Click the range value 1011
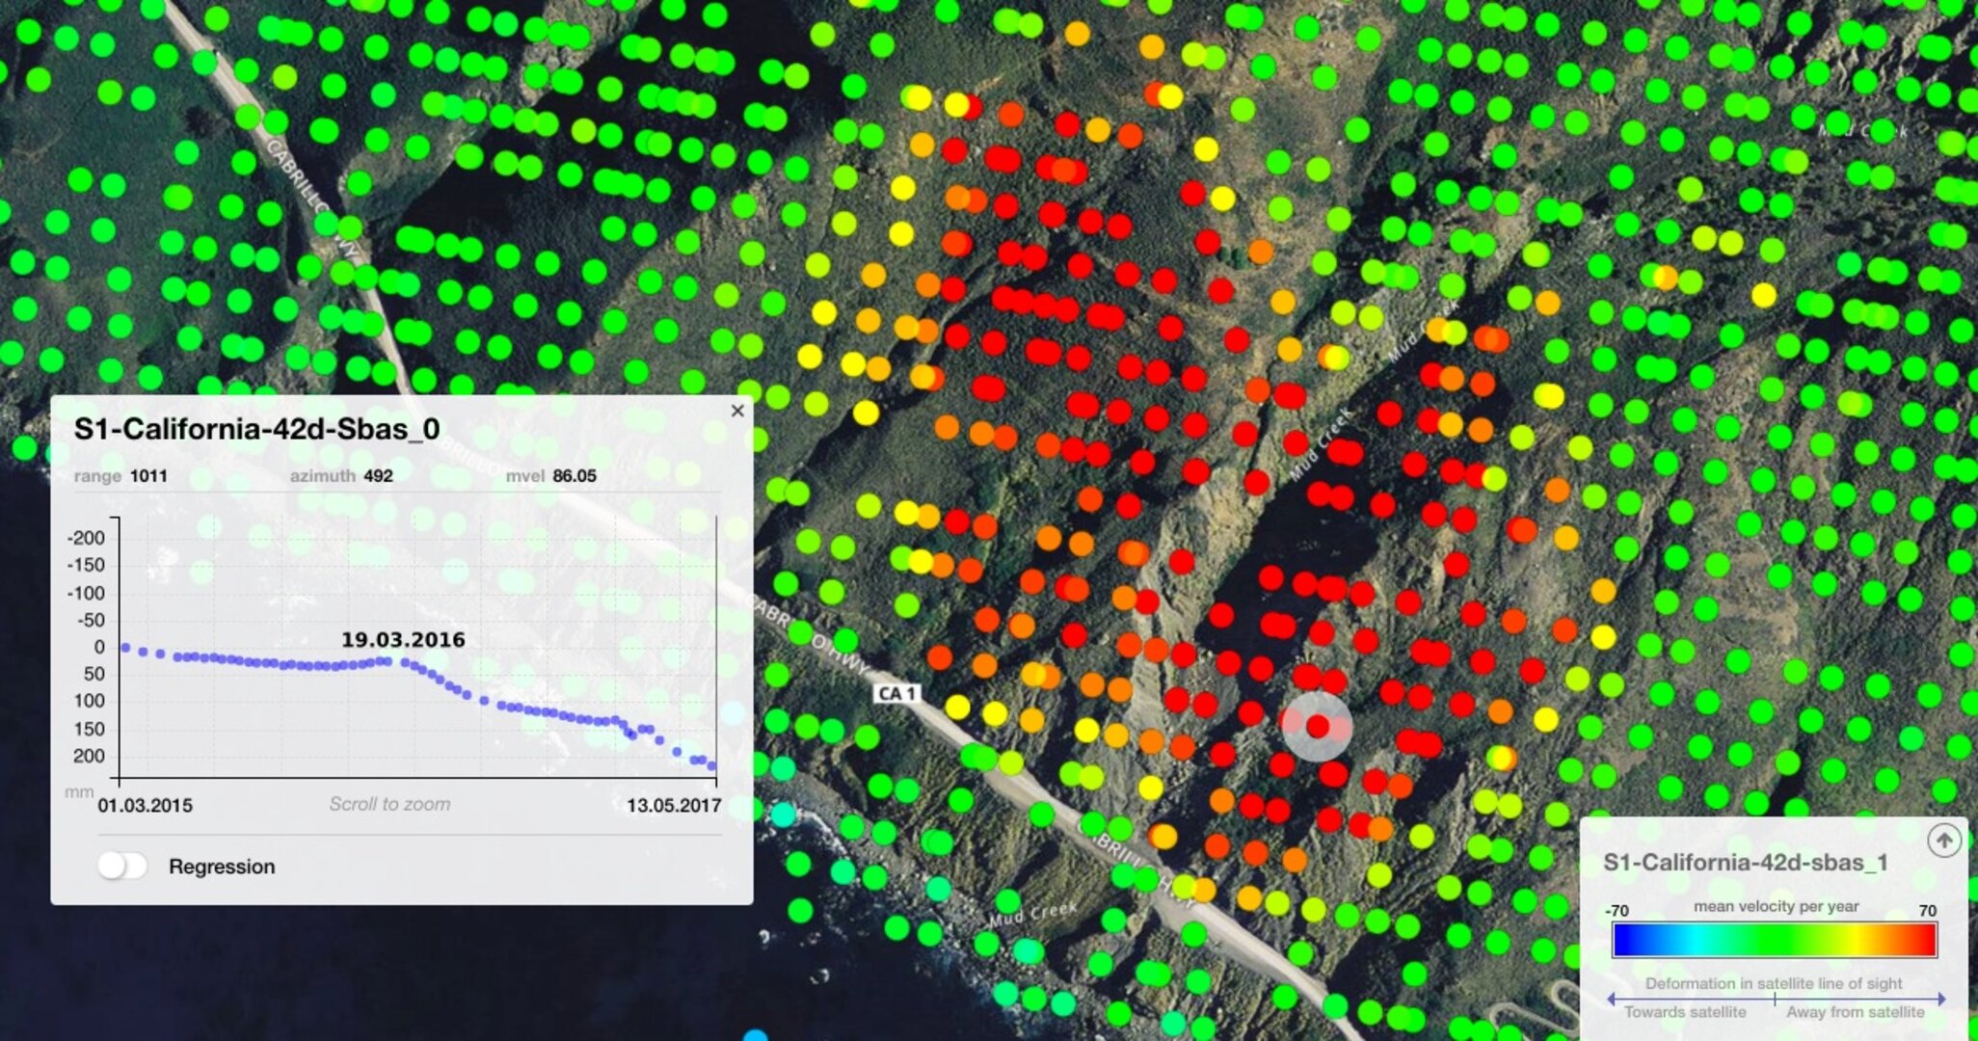1978x1041 pixels. [148, 476]
